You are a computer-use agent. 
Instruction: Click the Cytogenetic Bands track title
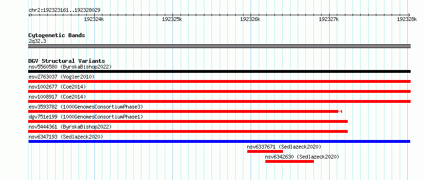click(x=57, y=35)
